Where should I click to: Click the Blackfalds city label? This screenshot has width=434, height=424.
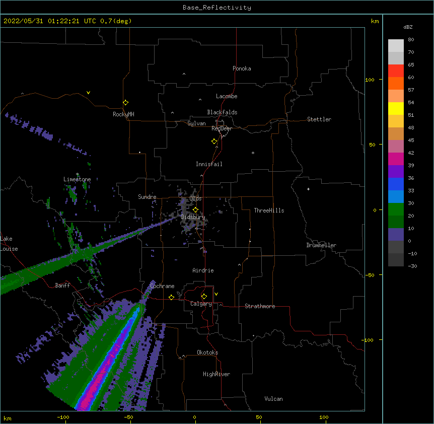(x=222, y=112)
